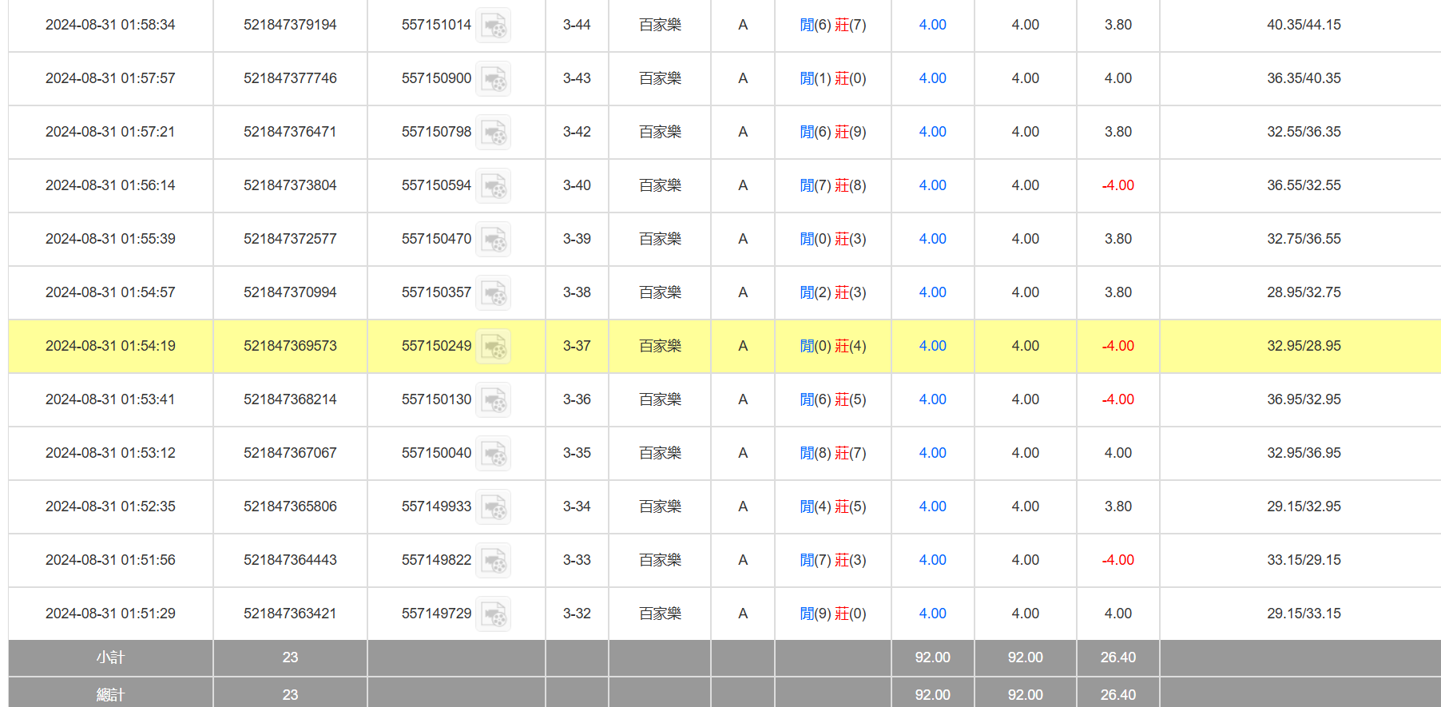This screenshot has height=707, width=1441.
Task: Click the red -4.00 result in row 3-36
Action: coord(1117,399)
